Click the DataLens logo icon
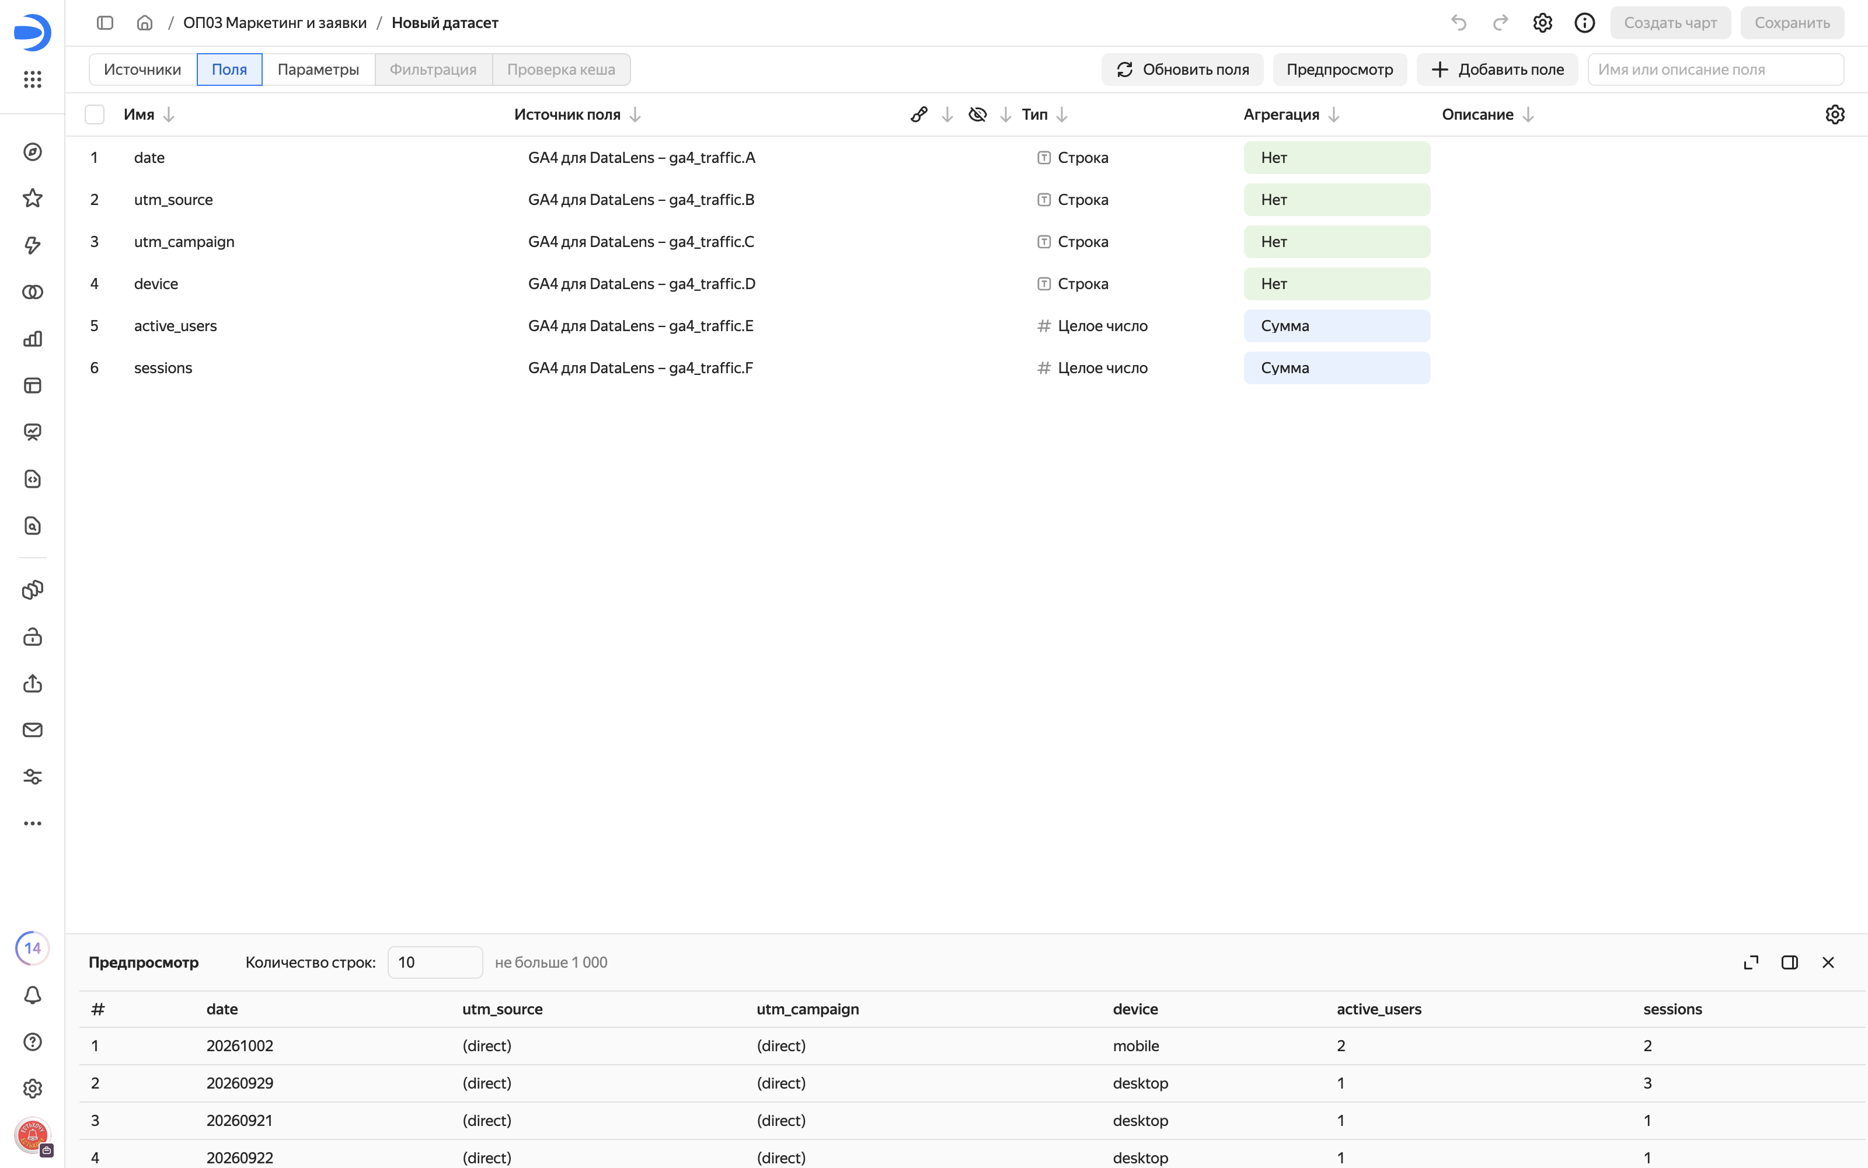The width and height of the screenshot is (1868, 1168). click(x=33, y=33)
